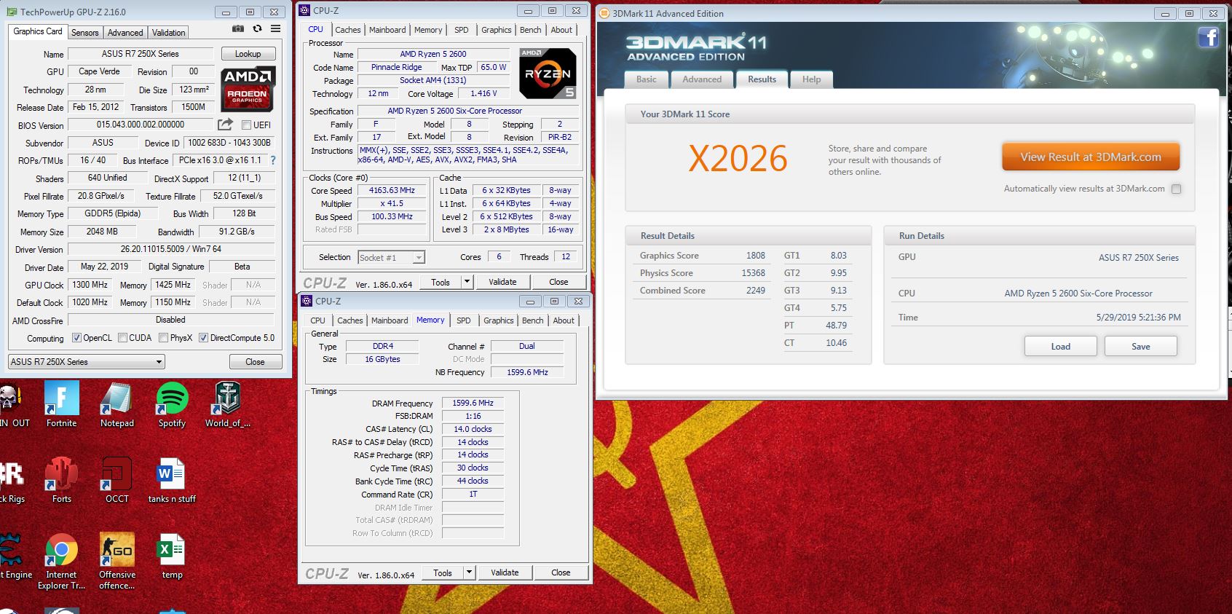This screenshot has width=1232, height=614.
Task: Expand the Tools arrow in lower CPU-Z
Action: click(469, 572)
